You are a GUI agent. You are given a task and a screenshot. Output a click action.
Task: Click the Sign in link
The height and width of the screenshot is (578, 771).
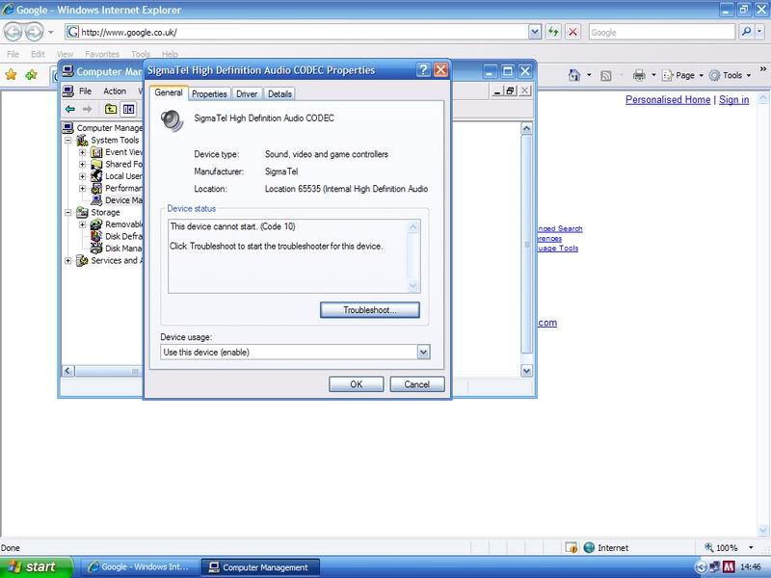(733, 100)
